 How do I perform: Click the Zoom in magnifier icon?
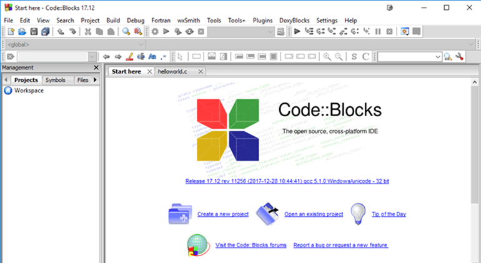(327, 57)
